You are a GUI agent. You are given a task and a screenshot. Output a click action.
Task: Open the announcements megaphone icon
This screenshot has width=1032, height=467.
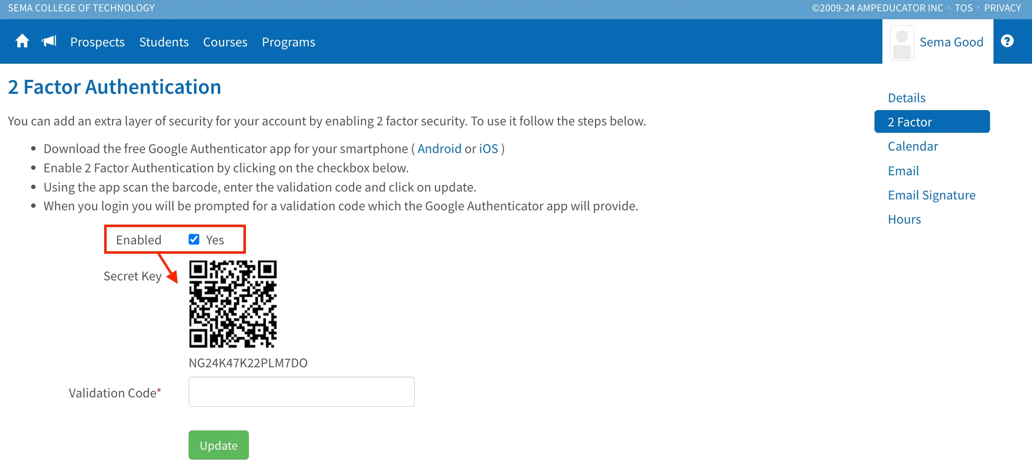pos(49,41)
